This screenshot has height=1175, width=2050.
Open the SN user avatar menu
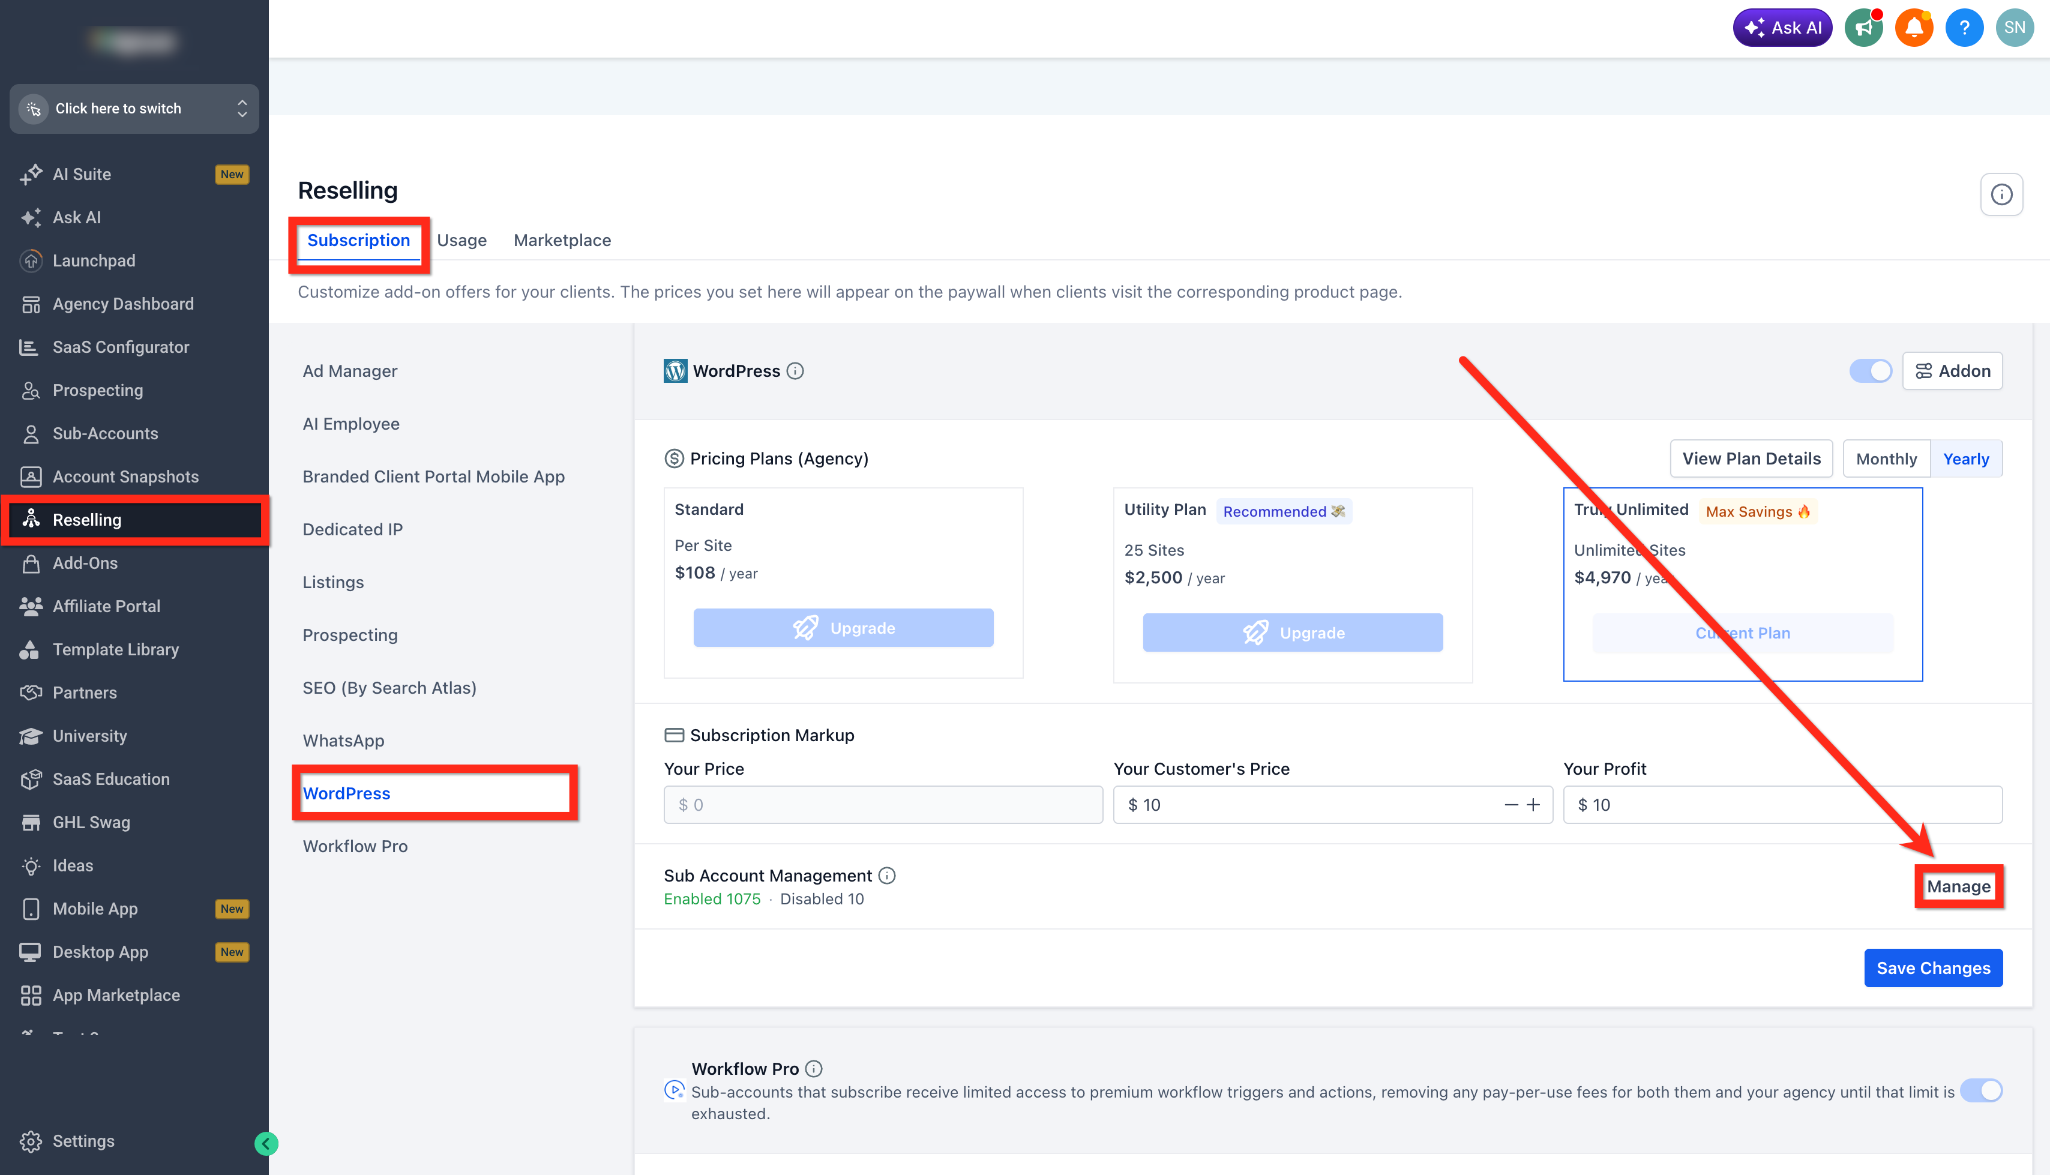coord(2015,28)
